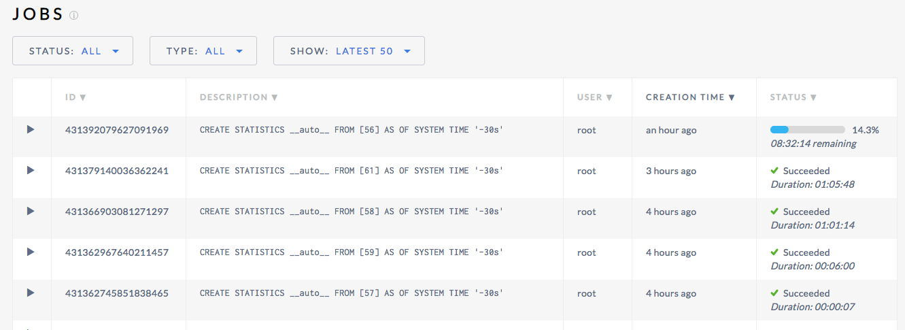Sort table by Creation Time column header

pos(690,97)
